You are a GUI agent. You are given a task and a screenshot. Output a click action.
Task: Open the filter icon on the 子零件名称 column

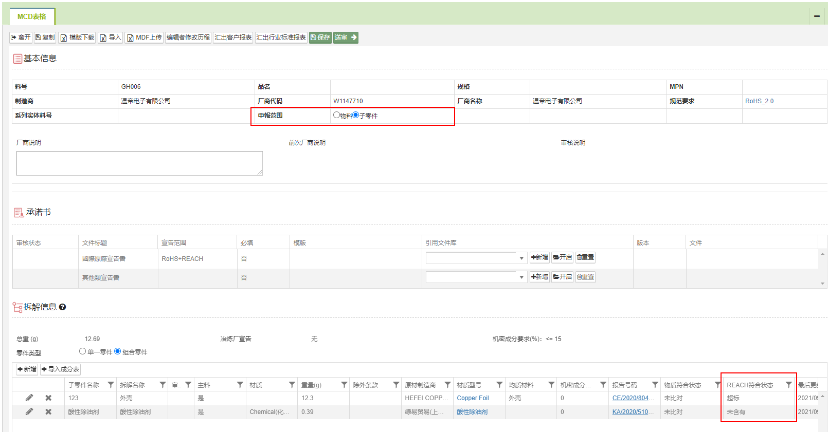point(111,385)
